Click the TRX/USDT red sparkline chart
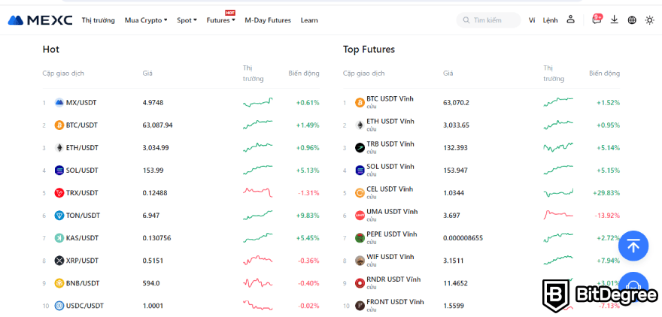 [x=257, y=192]
